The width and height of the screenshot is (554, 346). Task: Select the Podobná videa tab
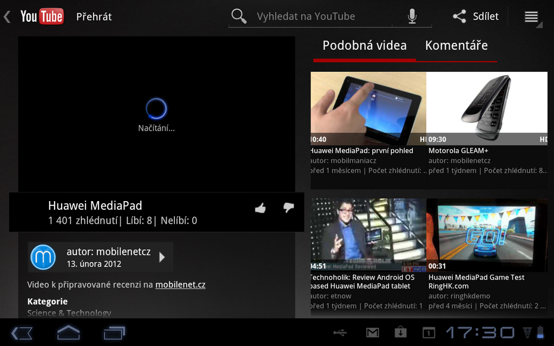[364, 46]
